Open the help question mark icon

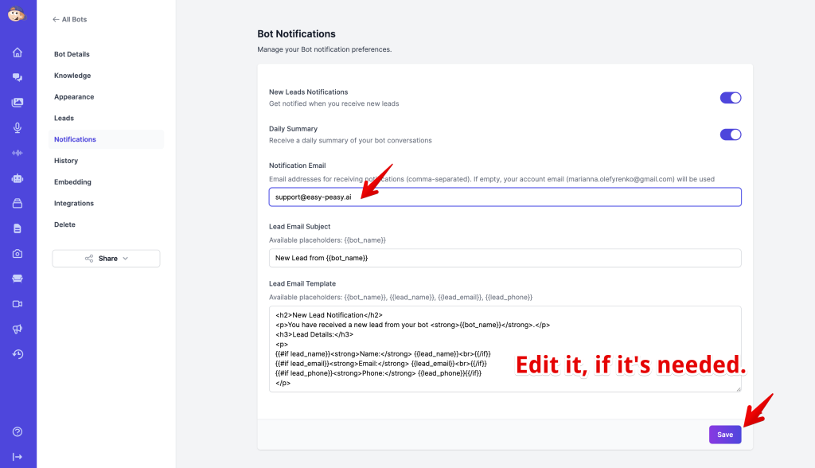coord(18,431)
